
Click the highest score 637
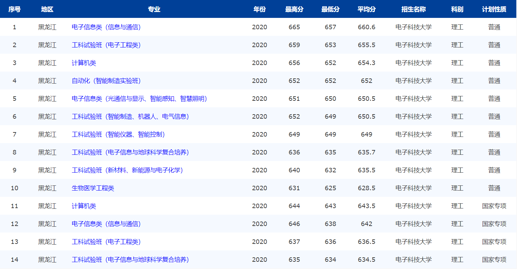pyautogui.click(x=294, y=241)
